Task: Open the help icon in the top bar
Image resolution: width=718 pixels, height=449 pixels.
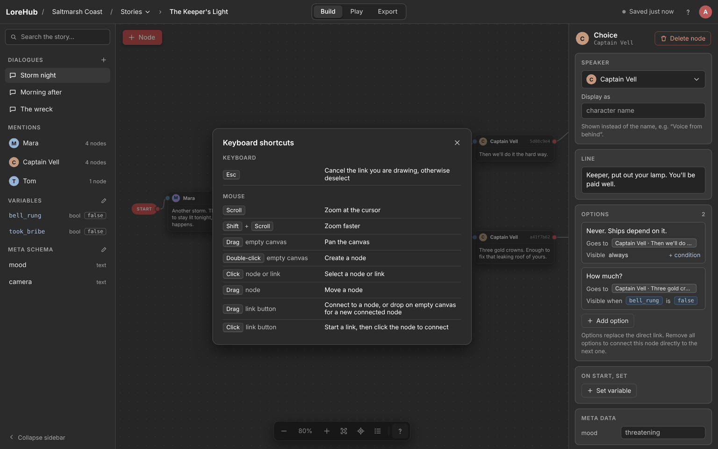Action: [688, 12]
